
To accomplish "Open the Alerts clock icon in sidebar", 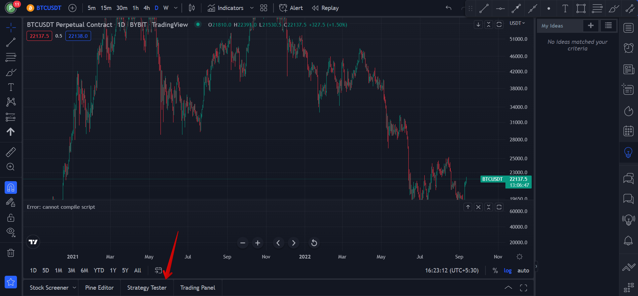I will [x=628, y=48].
